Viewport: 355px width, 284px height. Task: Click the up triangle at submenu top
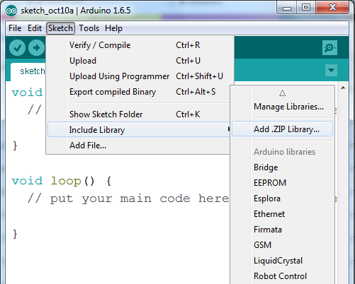click(x=282, y=93)
